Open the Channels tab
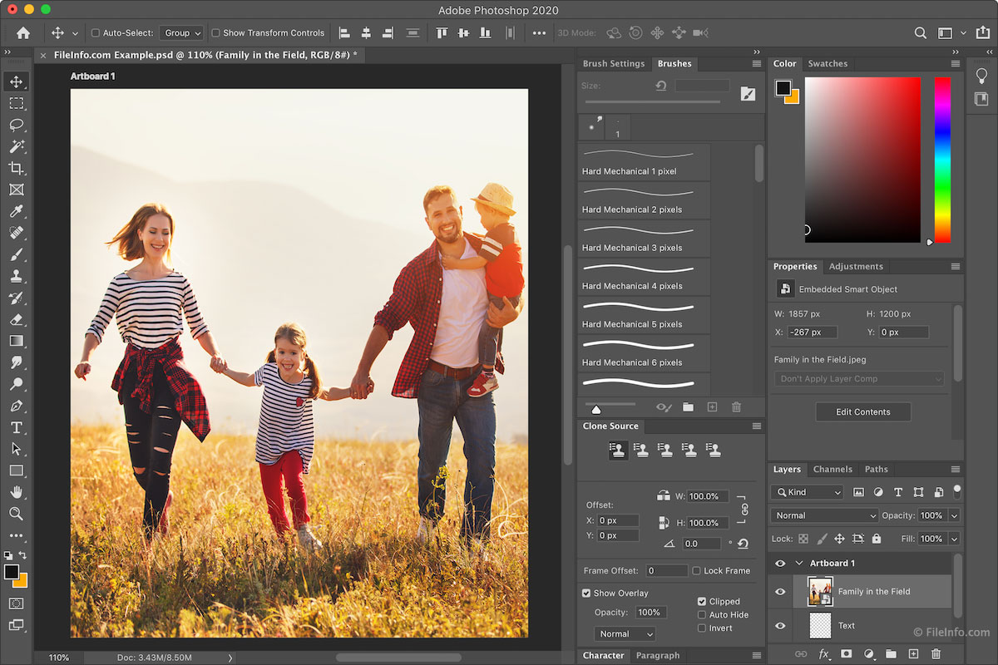This screenshot has height=665, width=998. coord(832,469)
